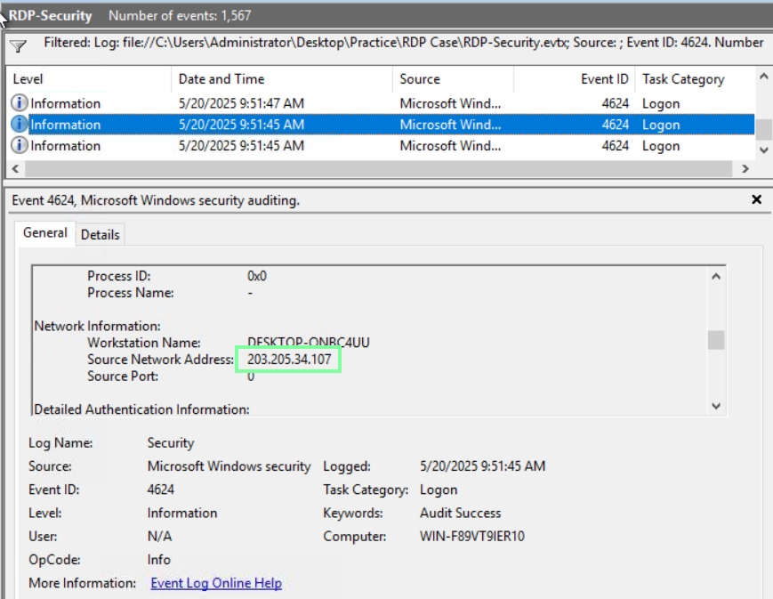Click the event description scroll up arrow

click(716, 277)
